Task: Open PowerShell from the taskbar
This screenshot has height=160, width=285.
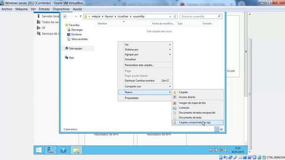Action: [x=63, y=150]
